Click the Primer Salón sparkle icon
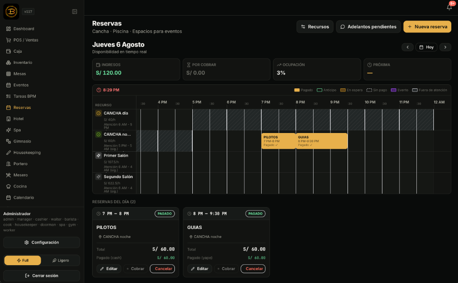 point(98,156)
